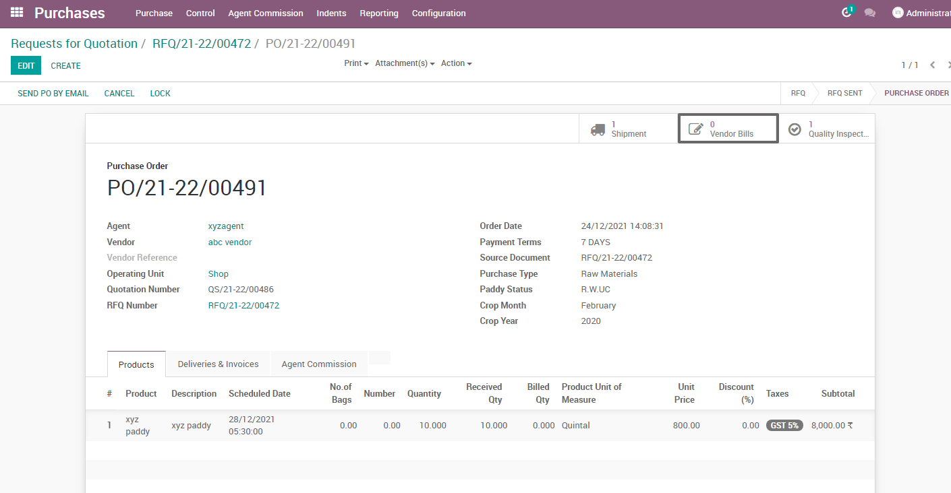951x493 pixels.
Task: Set status to PURCHASE ORDER stage
Action: [915, 93]
